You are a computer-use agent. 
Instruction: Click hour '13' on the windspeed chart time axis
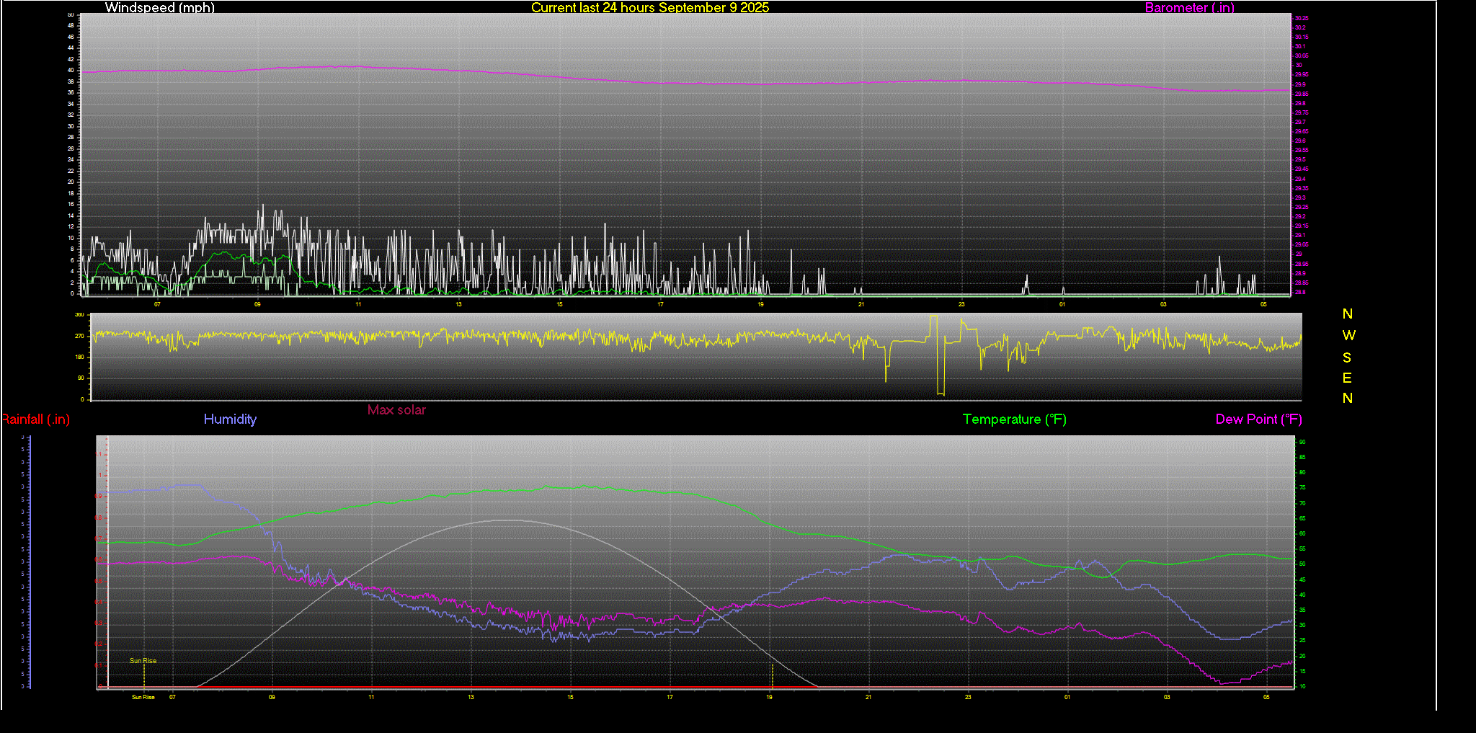click(x=458, y=304)
